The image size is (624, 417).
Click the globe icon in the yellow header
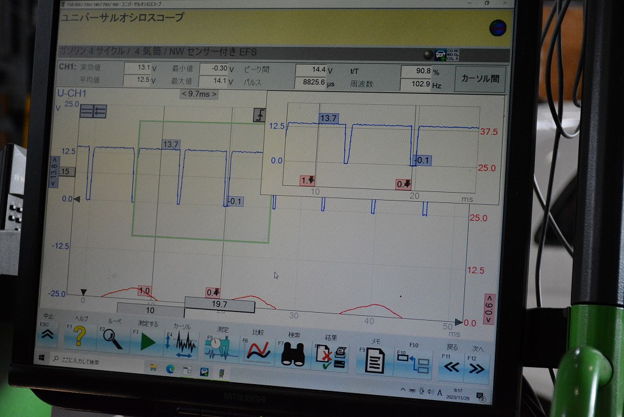497,28
